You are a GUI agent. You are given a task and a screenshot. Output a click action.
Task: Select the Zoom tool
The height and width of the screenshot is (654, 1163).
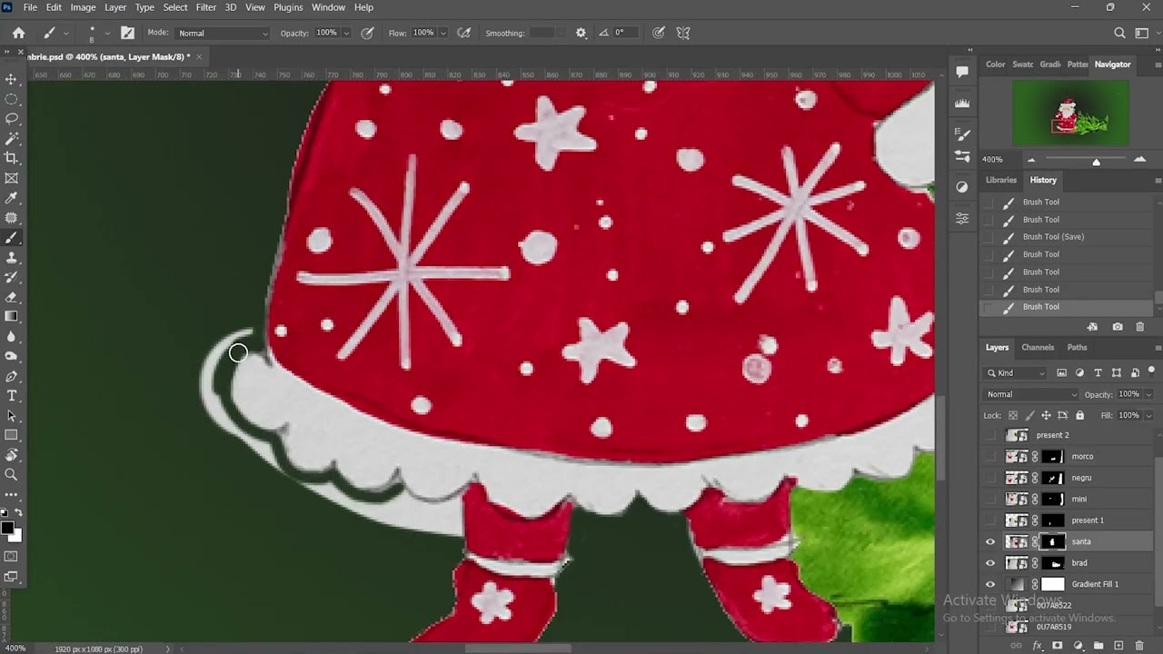pyautogui.click(x=12, y=475)
